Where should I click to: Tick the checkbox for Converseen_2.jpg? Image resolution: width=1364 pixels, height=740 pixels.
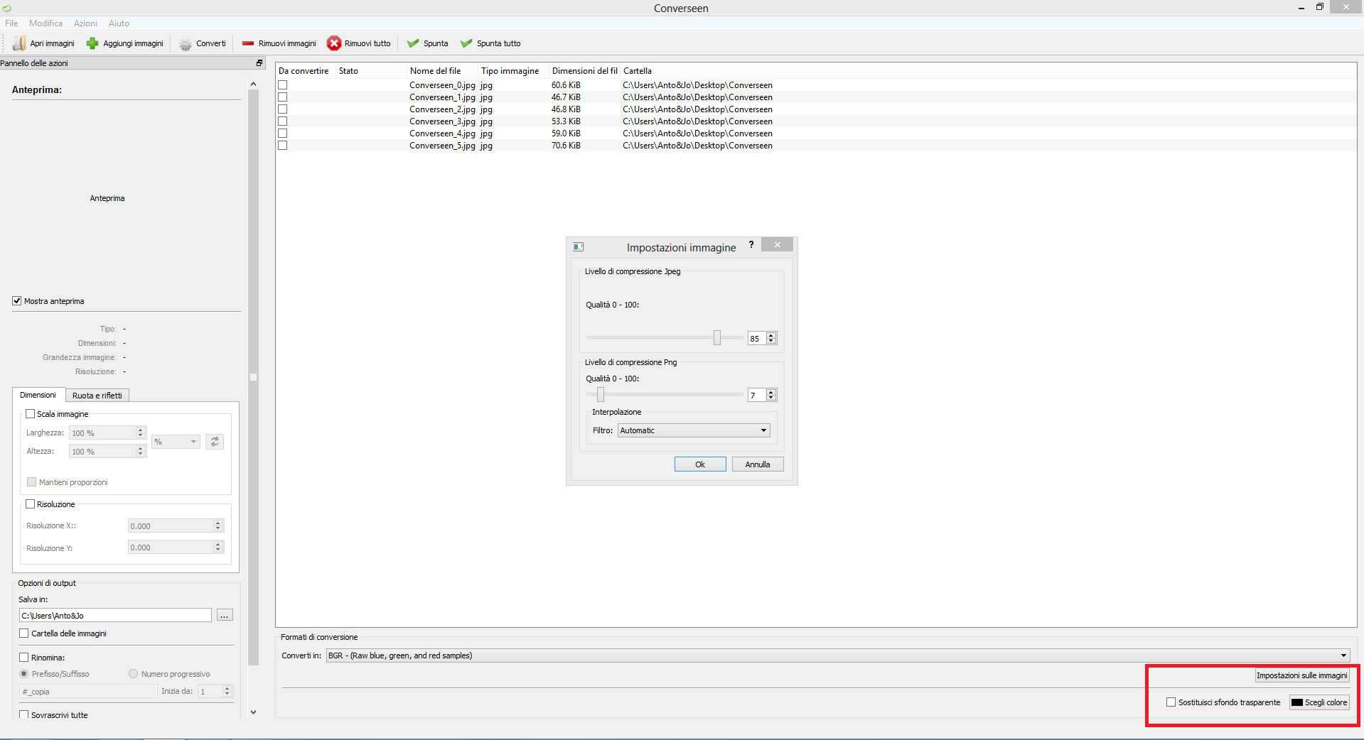(283, 109)
